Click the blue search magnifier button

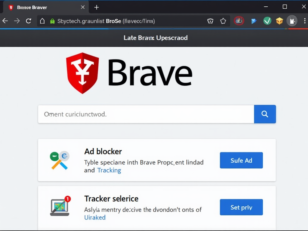[x=265, y=114]
